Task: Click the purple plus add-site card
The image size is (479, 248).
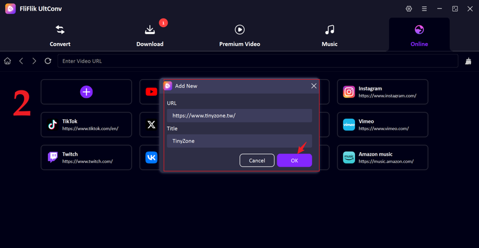Action: click(86, 92)
